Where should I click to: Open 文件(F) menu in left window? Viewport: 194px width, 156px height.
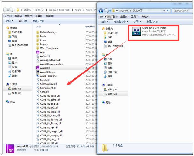pos(8,16)
